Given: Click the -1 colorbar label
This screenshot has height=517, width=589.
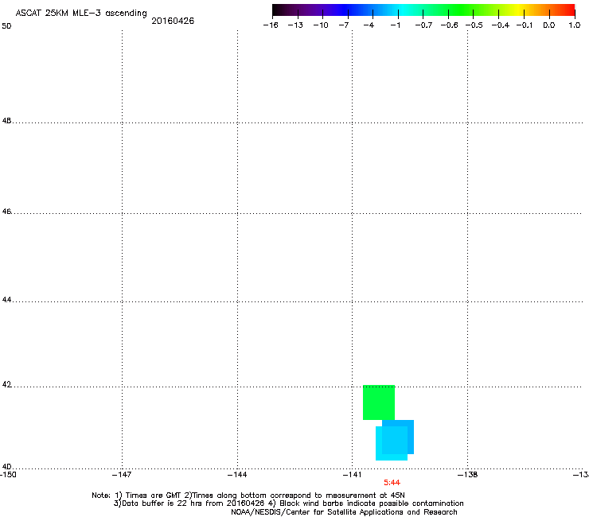Looking at the screenshot, I should (x=395, y=25).
